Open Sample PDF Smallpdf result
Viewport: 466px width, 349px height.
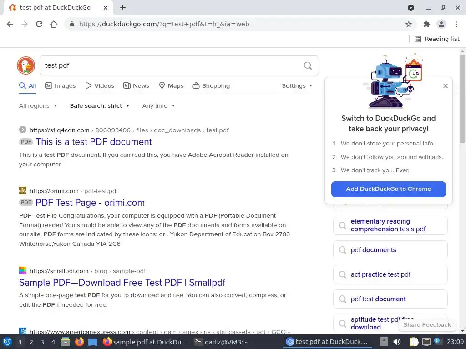(122, 283)
